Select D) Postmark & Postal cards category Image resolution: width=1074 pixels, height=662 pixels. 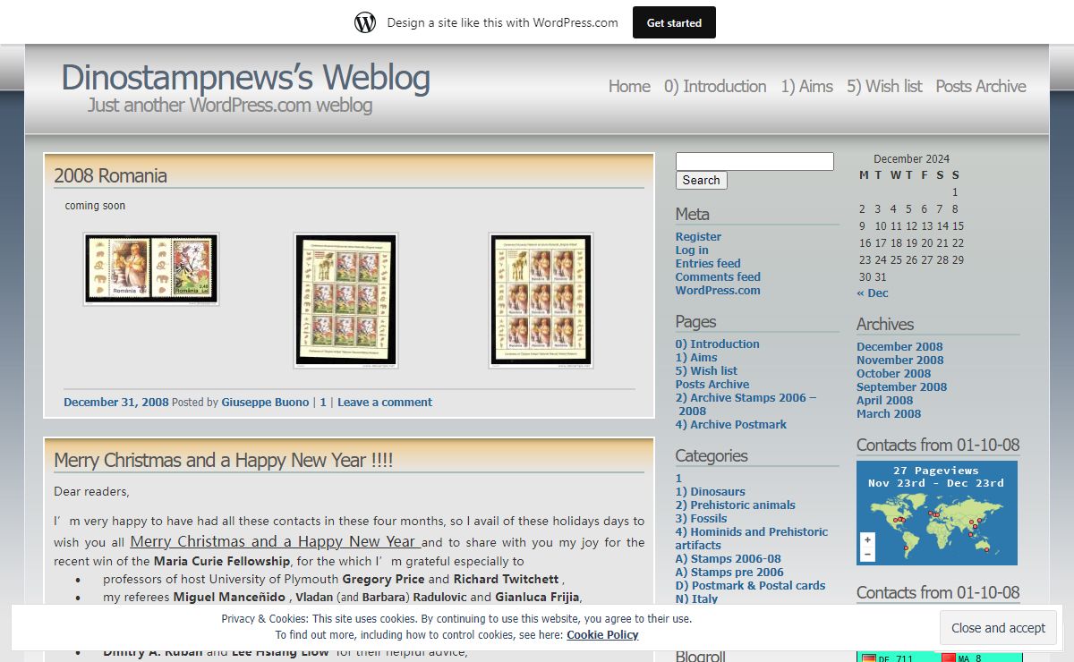[x=750, y=586]
